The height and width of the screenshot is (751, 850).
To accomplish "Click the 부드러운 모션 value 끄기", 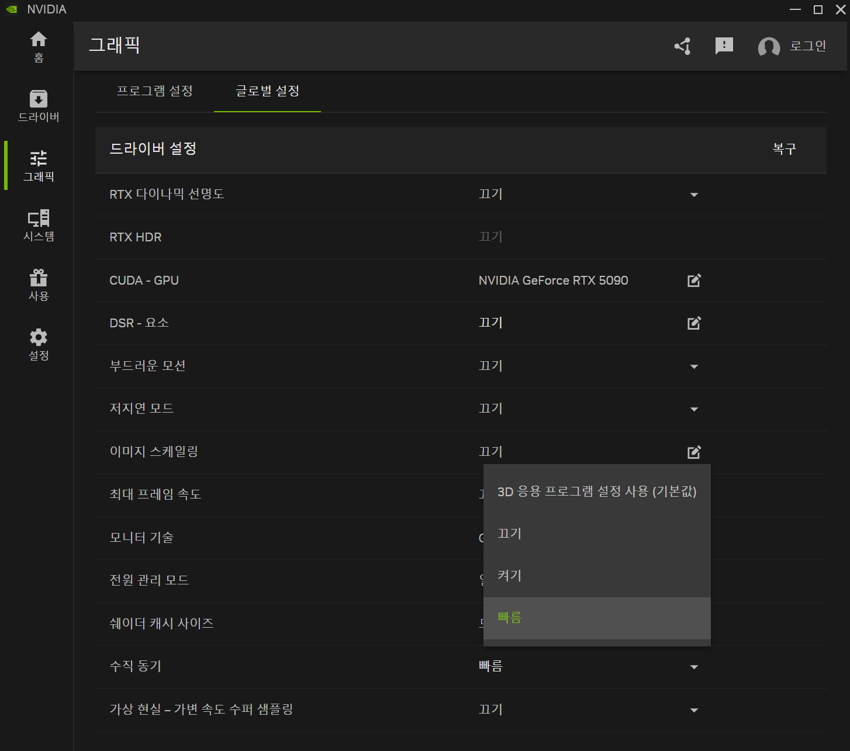I will click(490, 366).
